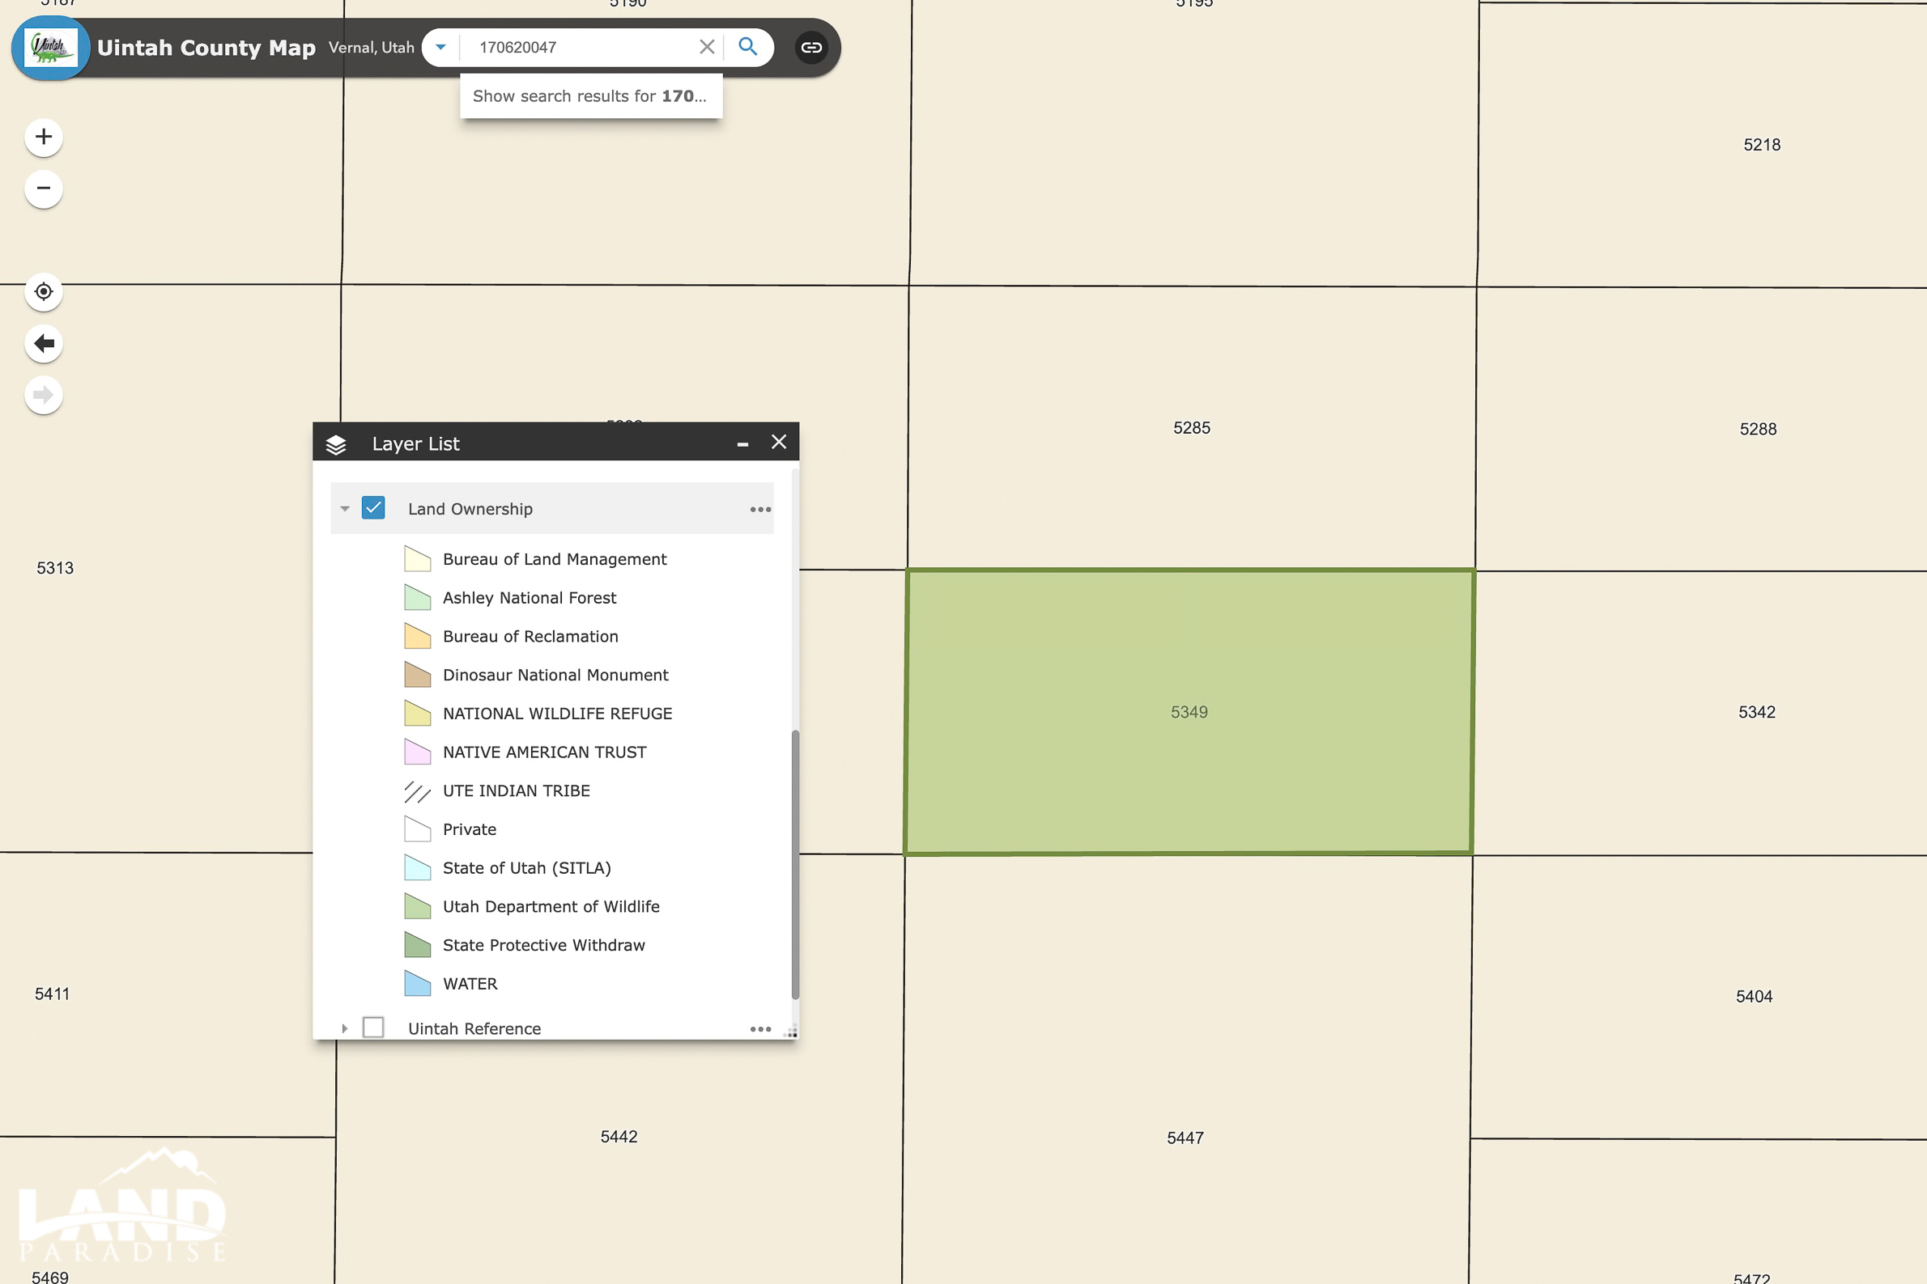Open Land Ownership layer options menu

click(x=760, y=510)
